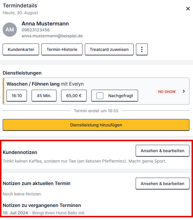Tick the Nachgefragt checkbox
The width and height of the screenshot is (193, 220).
[x=100, y=96]
